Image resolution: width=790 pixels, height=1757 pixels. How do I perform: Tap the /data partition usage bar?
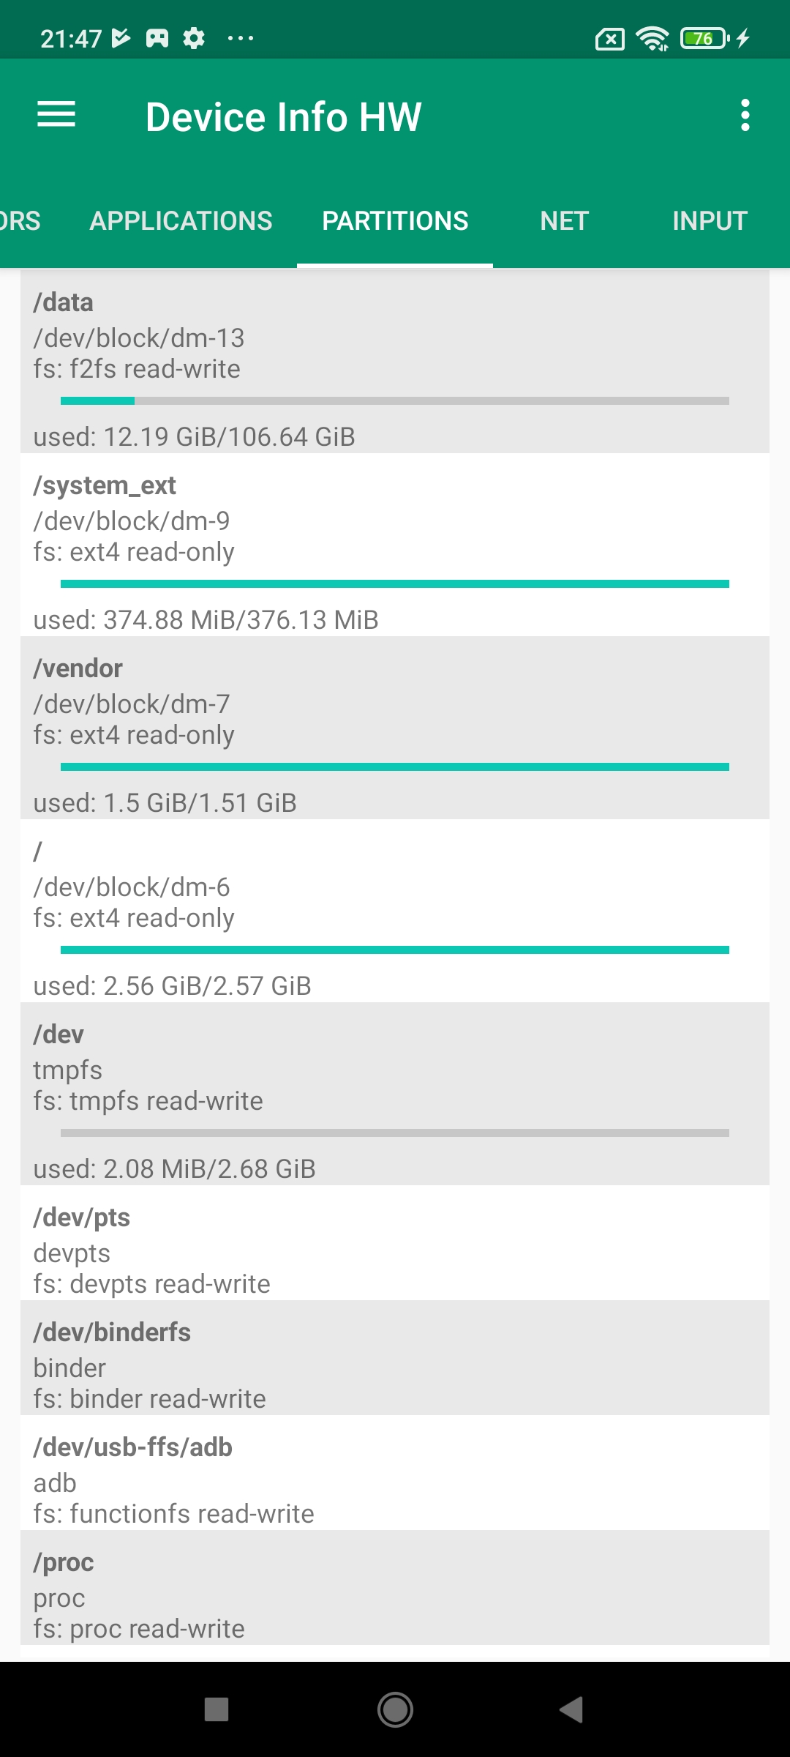tap(395, 400)
